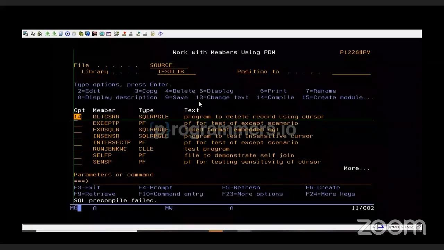Click the Library field showing TESTLIB
444x250 pixels.
pos(176,72)
